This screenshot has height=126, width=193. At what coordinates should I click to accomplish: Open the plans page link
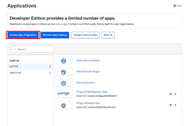click(62, 24)
